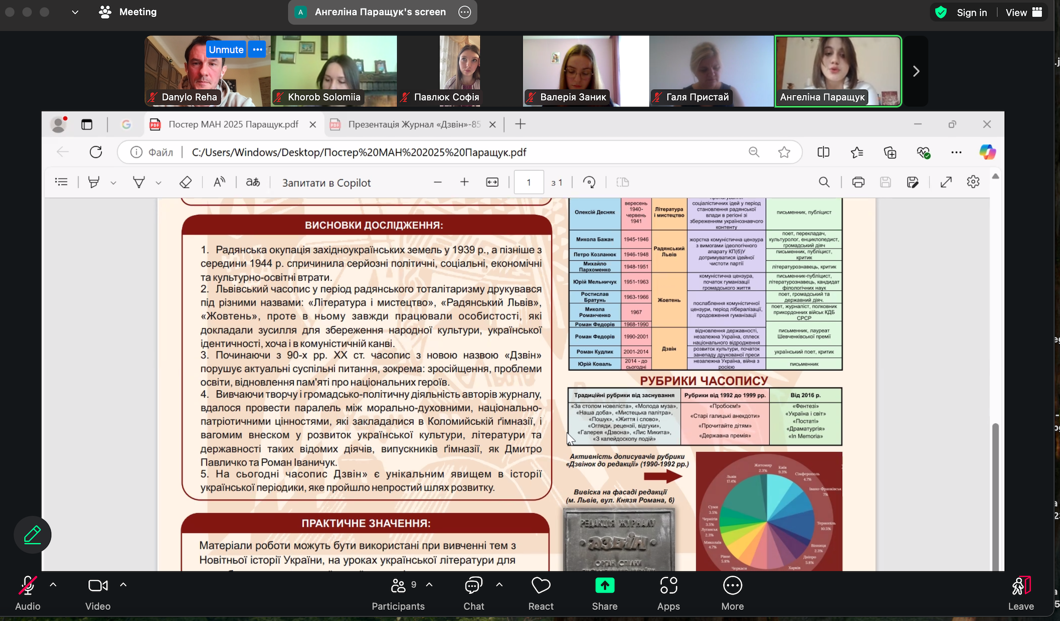
Task: Click the PDF print icon
Action: pos(858,183)
